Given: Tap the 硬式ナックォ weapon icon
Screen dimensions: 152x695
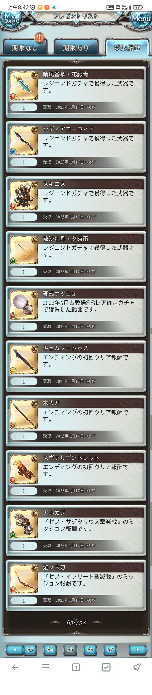Looking at the screenshot, I should coord(24,305).
